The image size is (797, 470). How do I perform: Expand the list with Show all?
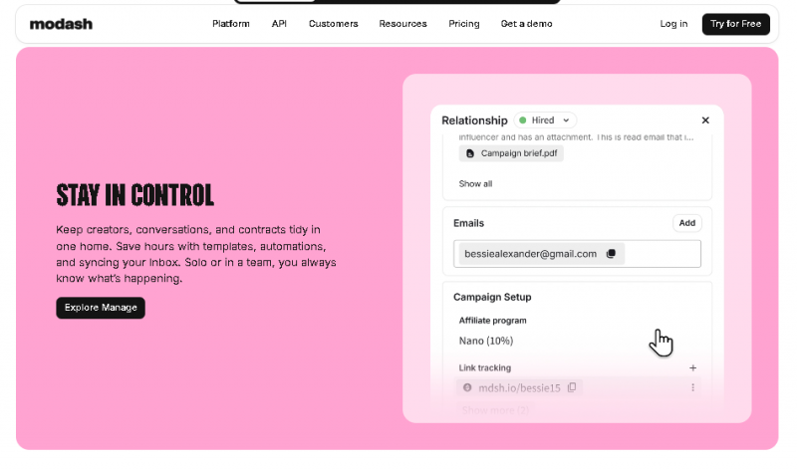pyautogui.click(x=475, y=184)
